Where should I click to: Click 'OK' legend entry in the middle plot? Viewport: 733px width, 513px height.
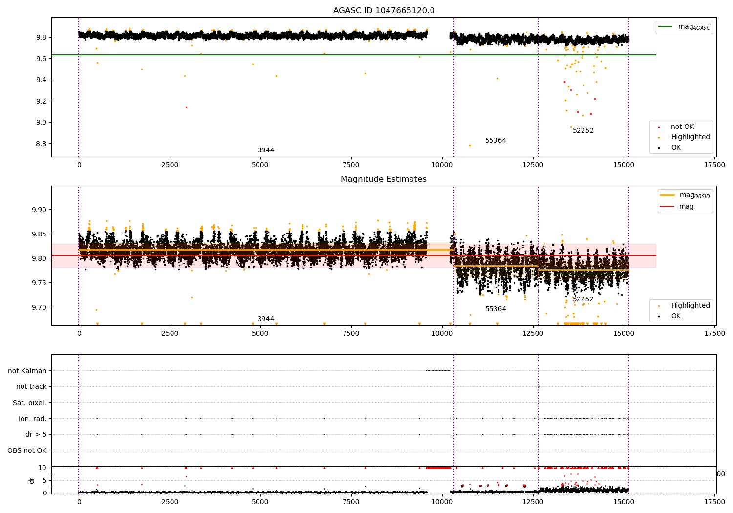676,316
